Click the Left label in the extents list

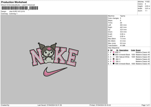(x=109, y=25)
